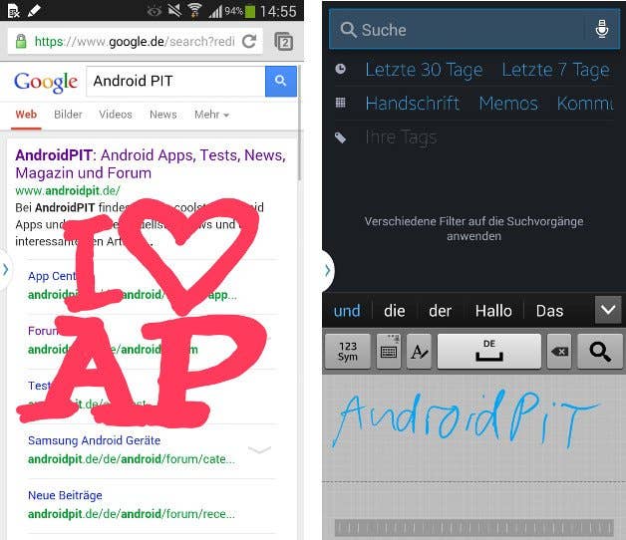This screenshot has height=540, width=626.
Task: Reload the page with the refresh icon
Action: [x=249, y=41]
